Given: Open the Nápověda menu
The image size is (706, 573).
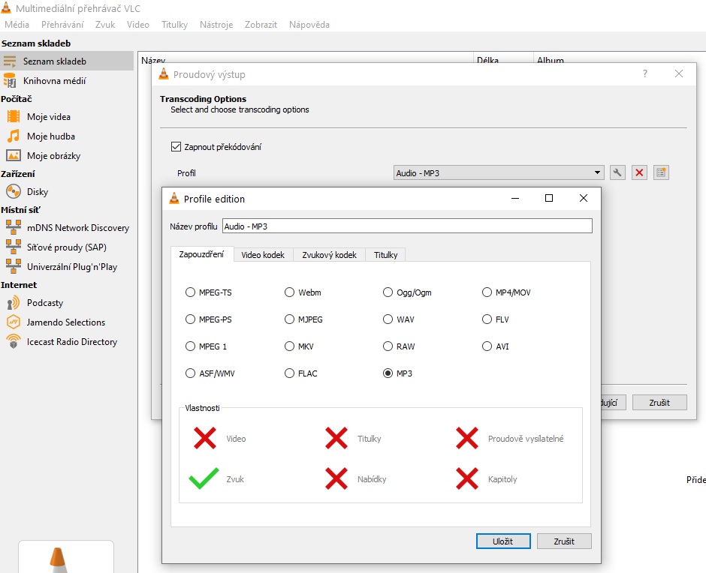Looking at the screenshot, I should pyautogui.click(x=309, y=25).
